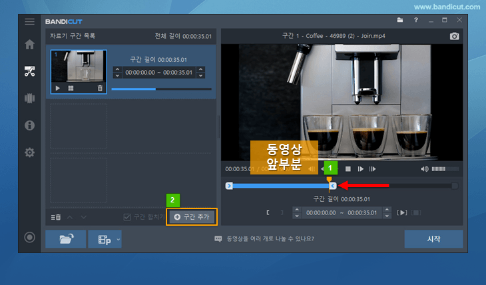The image size is (486, 285).
Task: Decrease the end time under the timeline
Action: click(387, 216)
